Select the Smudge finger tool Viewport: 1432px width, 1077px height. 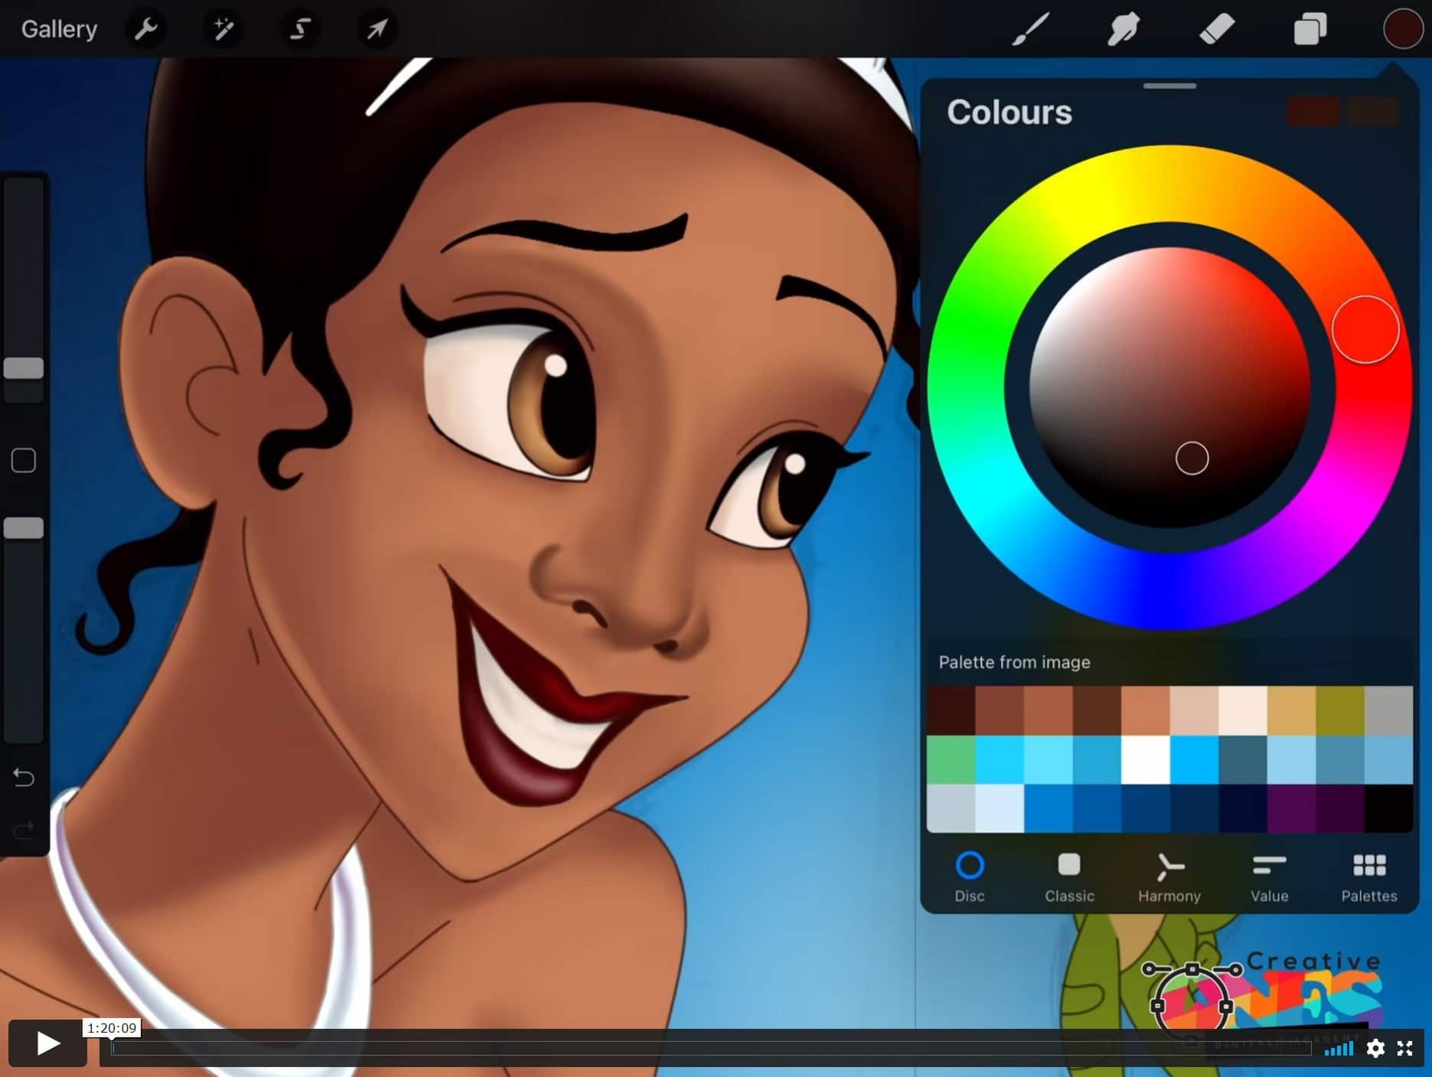coord(1124,29)
